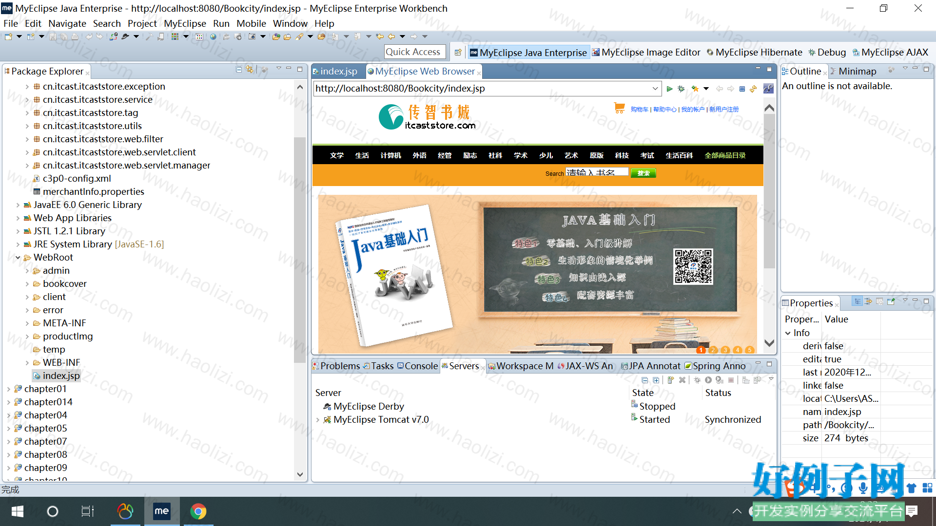This screenshot has height=526, width=936.
Task: Click the Windows Start button
Action: [x=18, y=511]
